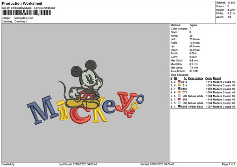Select the Color changes value 7

point(190,29)
